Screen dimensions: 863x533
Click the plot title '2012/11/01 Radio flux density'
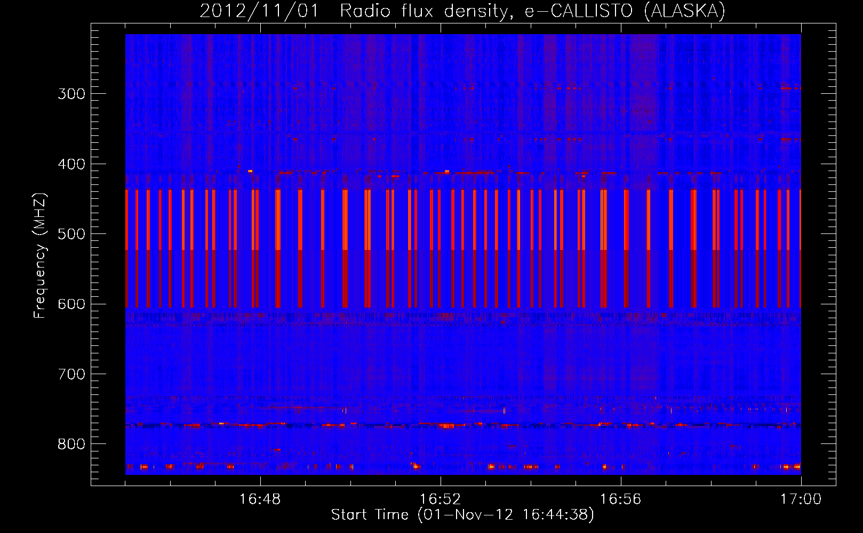coord(462,11)
